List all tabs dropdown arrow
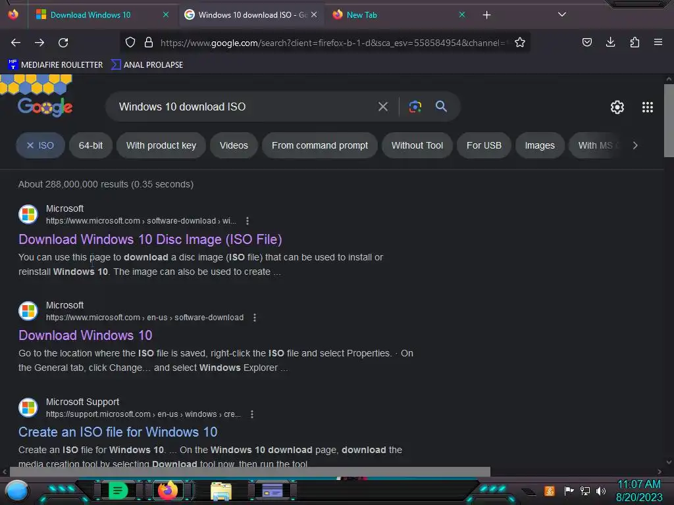The width and height of the screenshot is (674, 505). [562, 14]
